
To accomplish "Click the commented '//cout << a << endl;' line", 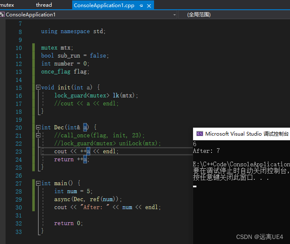I will (x=86, y=103).
